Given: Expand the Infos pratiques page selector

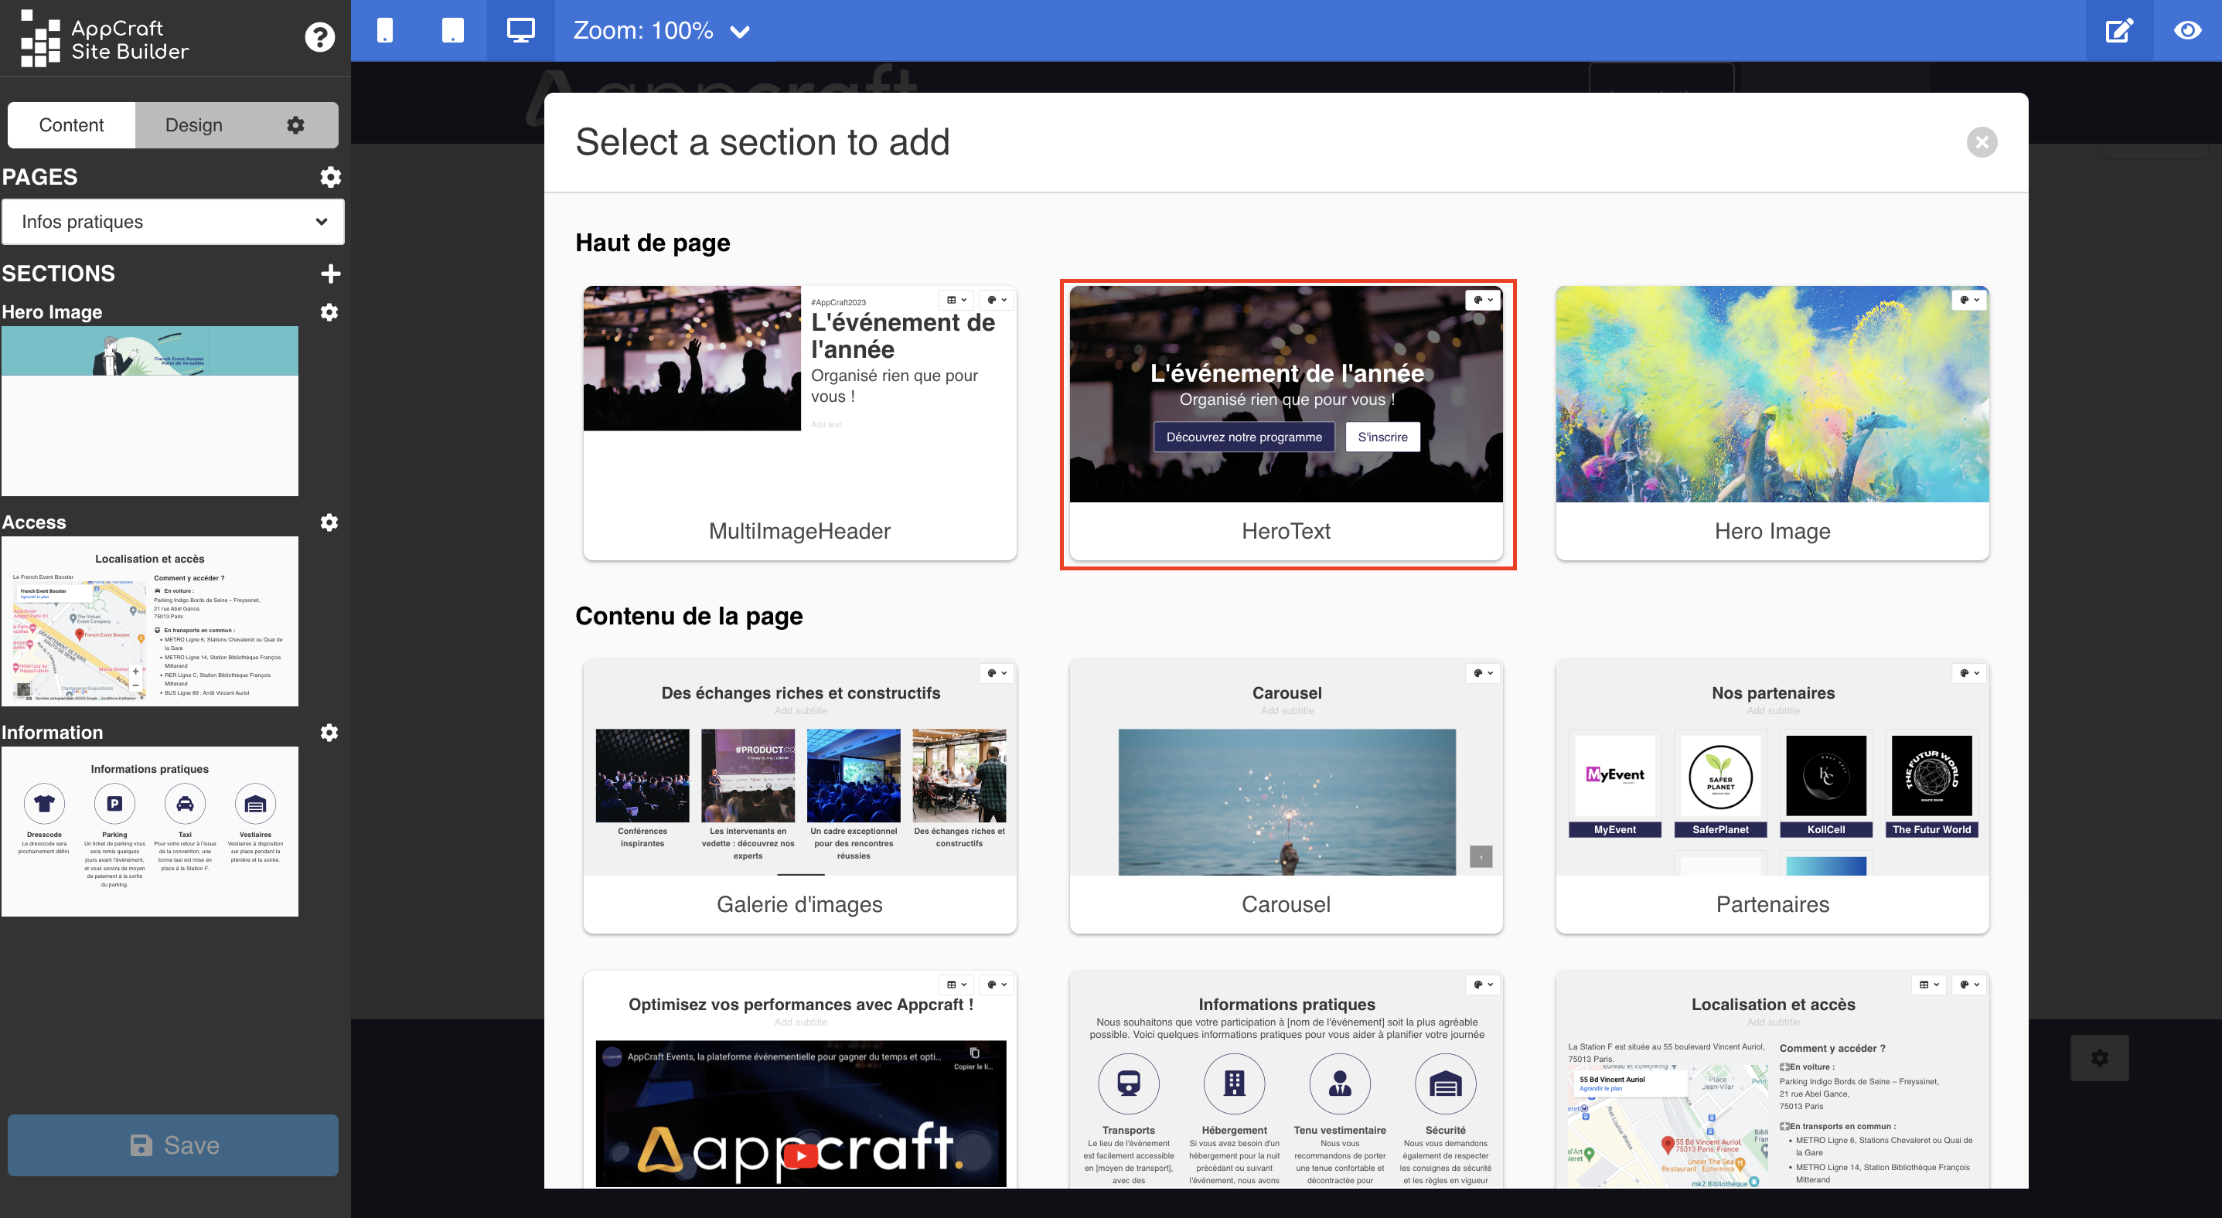Looking at the screenshot, I should (172, 222).
